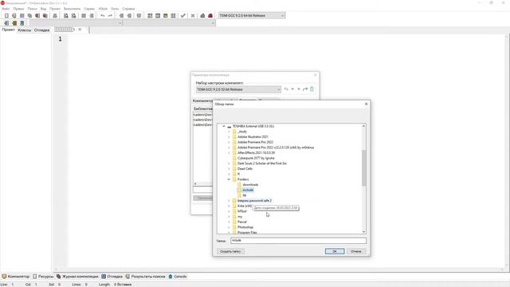Select the Adobe Premiere Pro 2022 folder
This screenshot has height=287, width=510.
click(255, 142)
